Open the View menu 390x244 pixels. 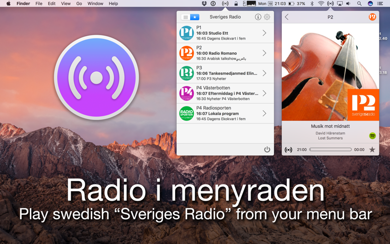pyautogui.click(x=66, y=3)
